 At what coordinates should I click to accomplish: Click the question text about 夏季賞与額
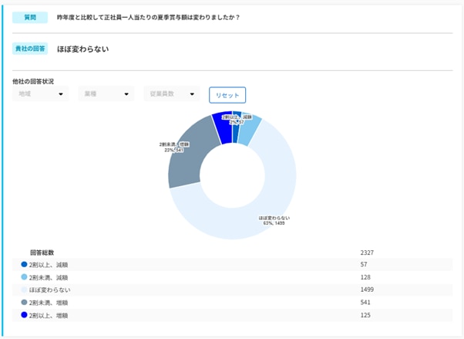coord(148,18)
